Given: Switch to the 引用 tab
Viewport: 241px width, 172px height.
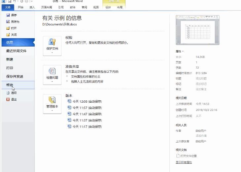Looking at the screenshot, I should pyautogui.click(x=61, y=7).
